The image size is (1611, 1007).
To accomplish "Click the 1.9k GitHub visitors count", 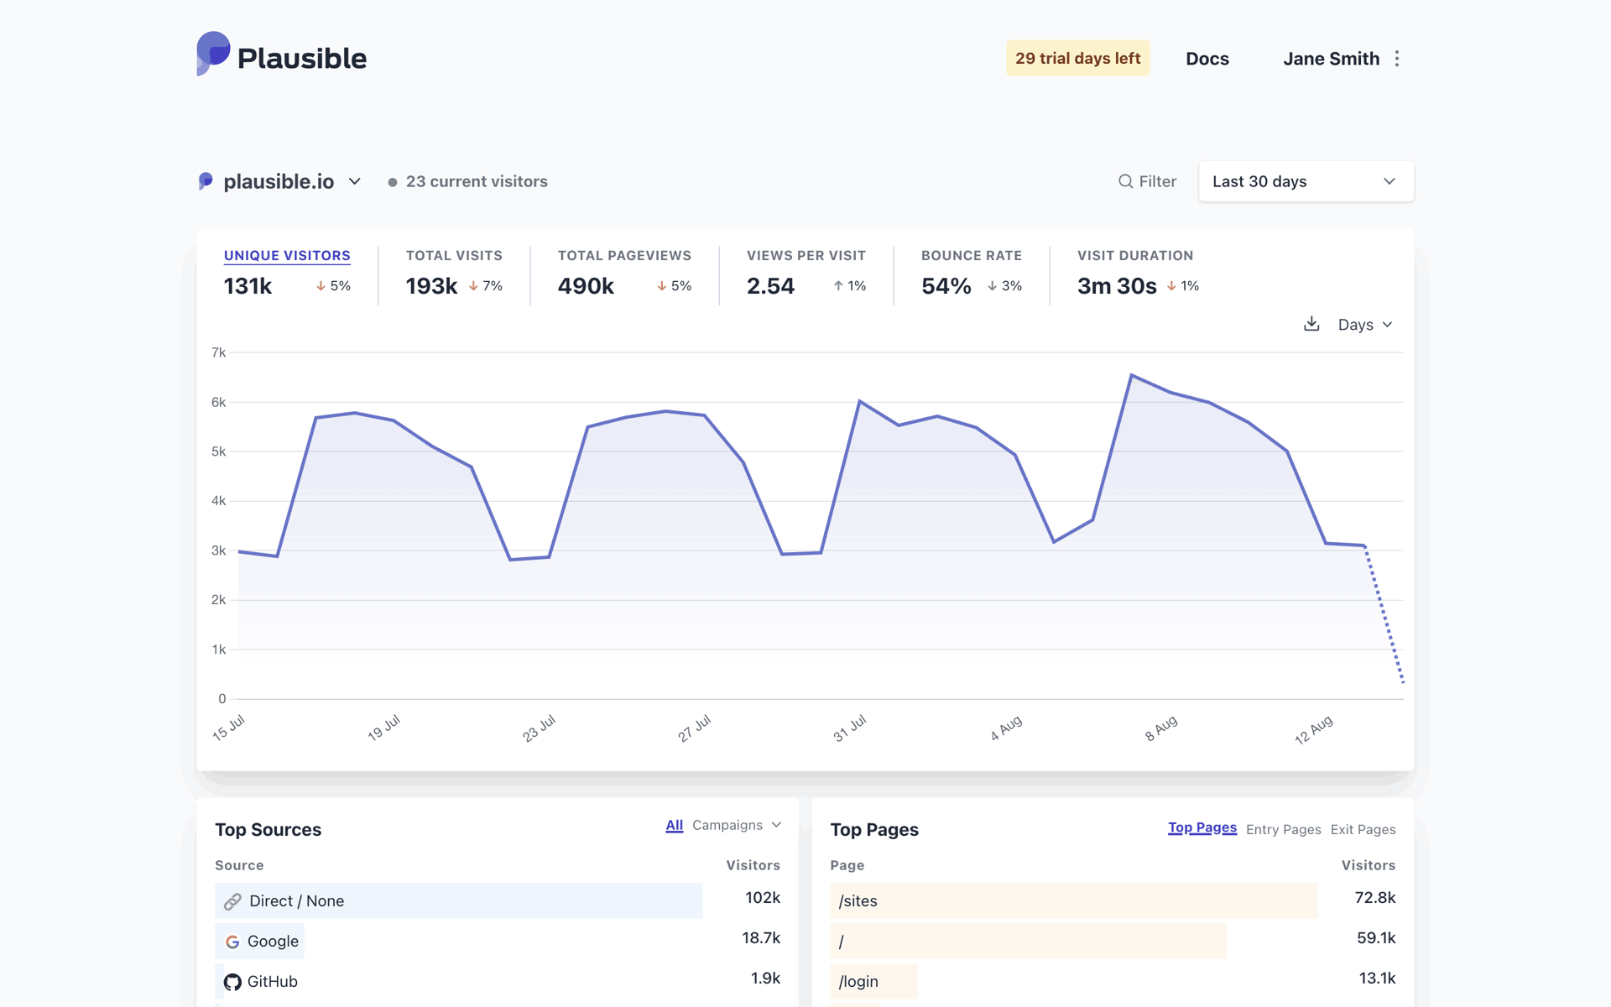I will (x=765, y=978).
